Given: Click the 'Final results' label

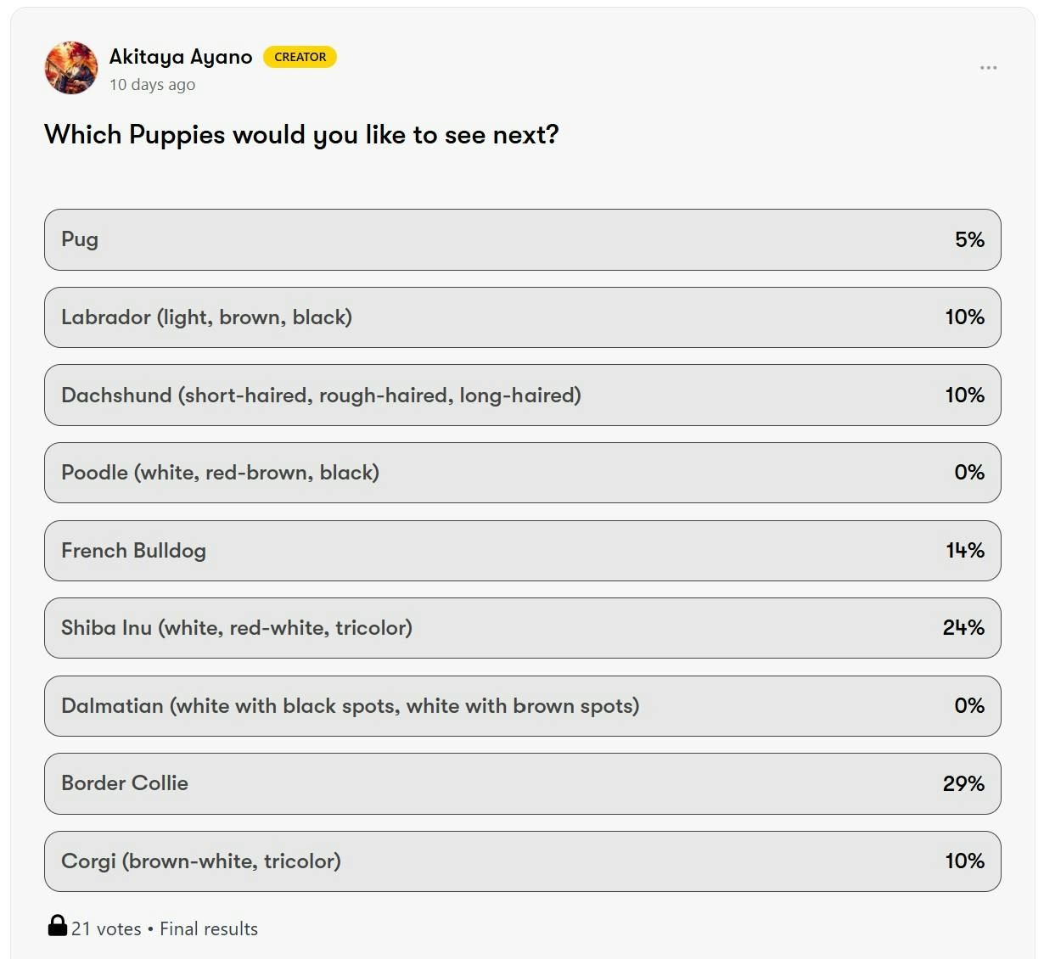Looking at the screenshot, I should pos(209,929).
